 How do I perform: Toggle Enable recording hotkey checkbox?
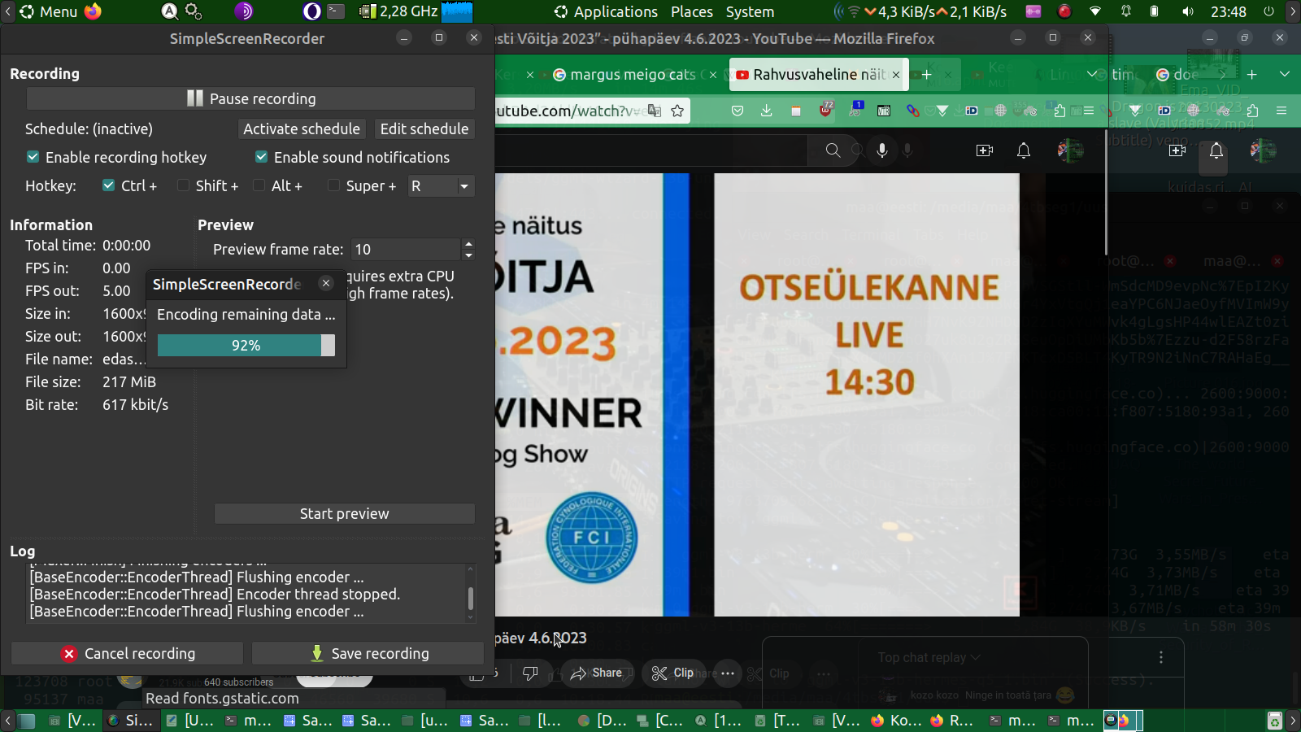coord(116,157)
